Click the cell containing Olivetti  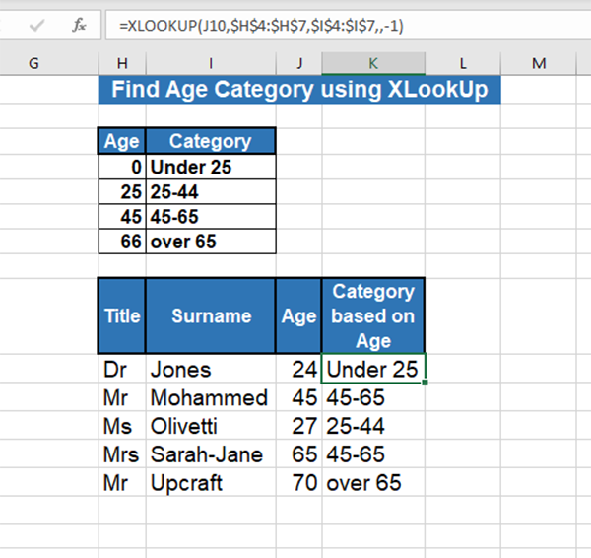point(210,427)
